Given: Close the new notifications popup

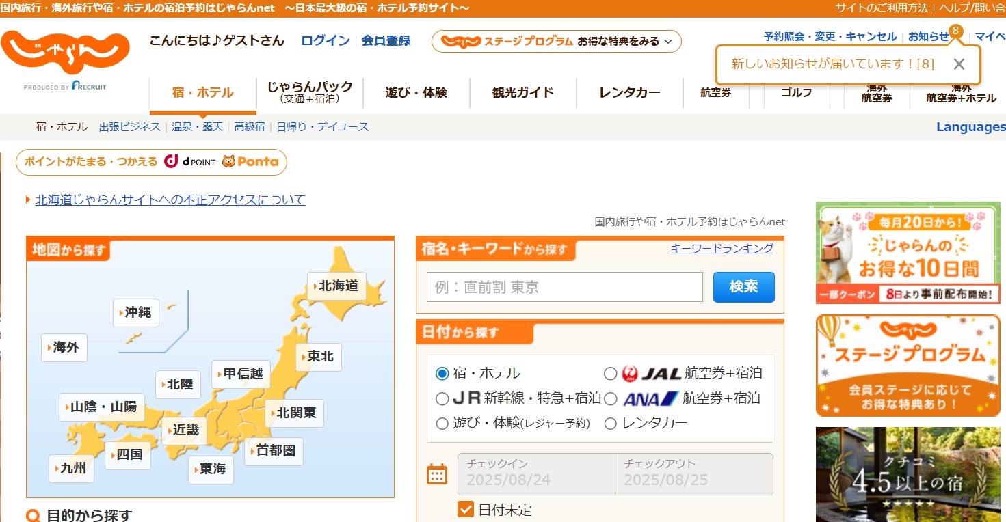Looking at the screenshot, I should click(959, 64).
